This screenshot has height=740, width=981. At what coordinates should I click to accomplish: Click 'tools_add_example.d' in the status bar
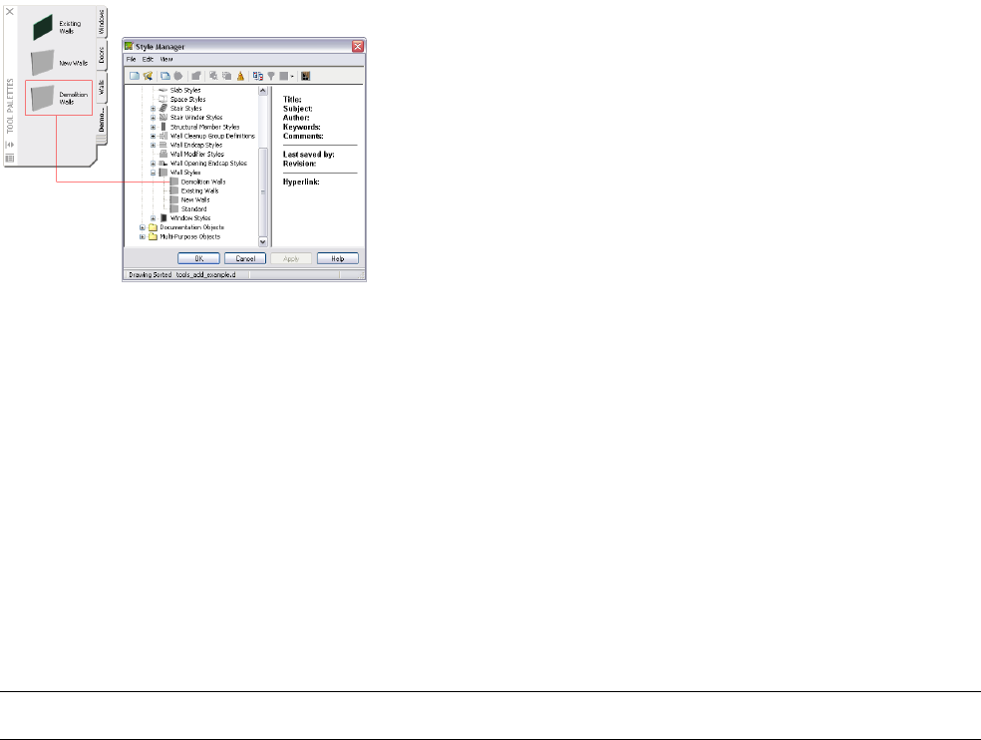205,275
